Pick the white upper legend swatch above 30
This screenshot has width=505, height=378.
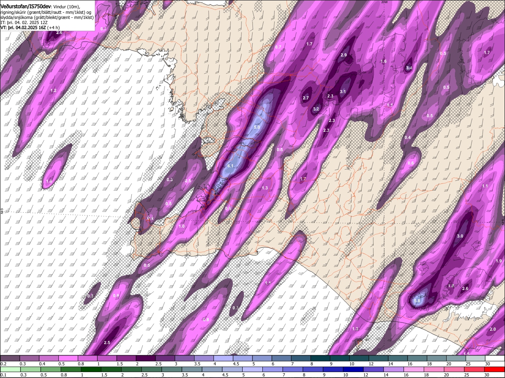tap(495, 358)
